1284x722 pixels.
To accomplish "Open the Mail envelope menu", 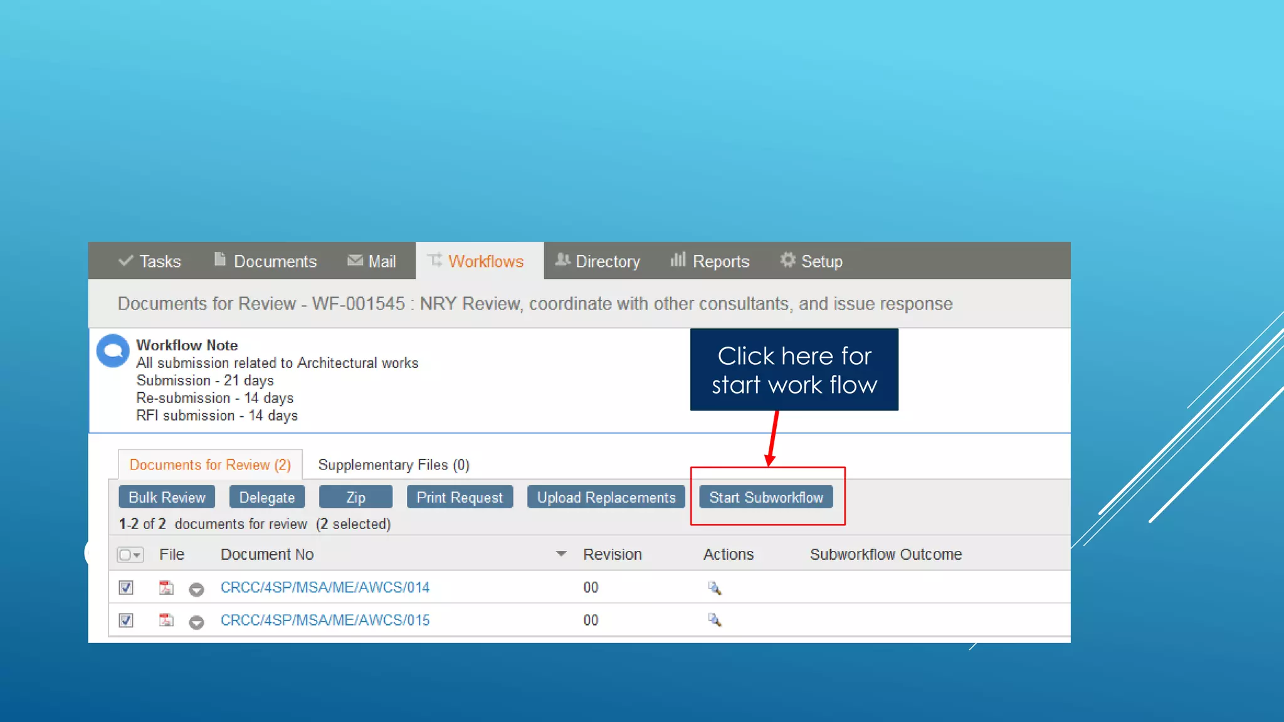I will (372, 261).
